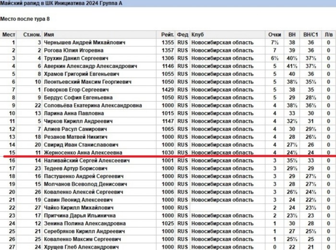
Task: Select name 'Савин Леонид Алексеевич'
Action: (78, 200)
